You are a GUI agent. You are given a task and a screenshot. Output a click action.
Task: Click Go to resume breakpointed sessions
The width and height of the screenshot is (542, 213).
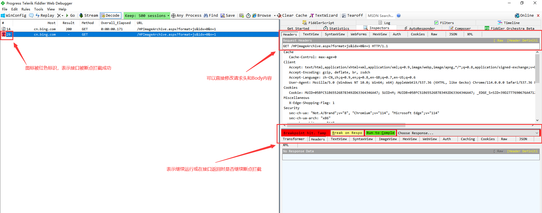(x=70, y=16)
